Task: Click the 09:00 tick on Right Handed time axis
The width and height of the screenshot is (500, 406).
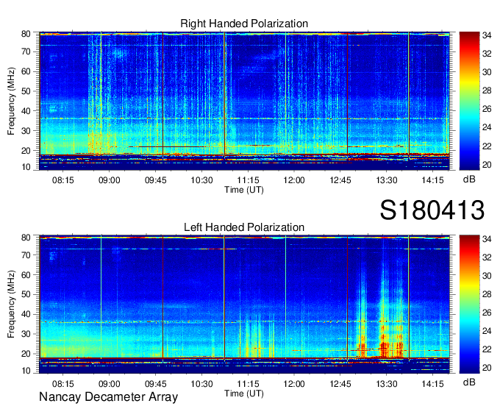Action: [109, 180]
